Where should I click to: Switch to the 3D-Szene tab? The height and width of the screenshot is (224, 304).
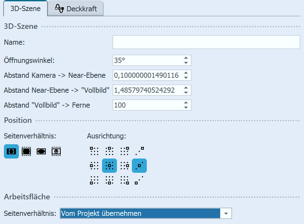25,8
